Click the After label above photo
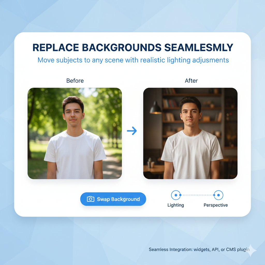This screenshot has height=265, width=265. pos(191,81)
